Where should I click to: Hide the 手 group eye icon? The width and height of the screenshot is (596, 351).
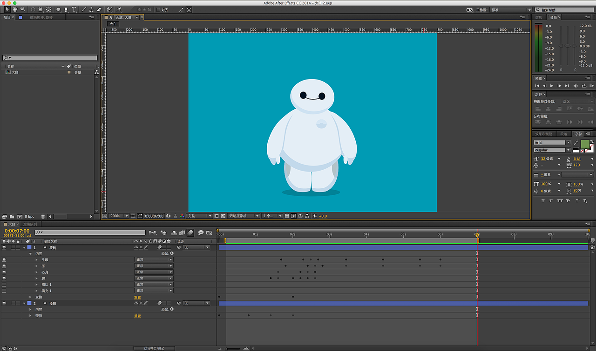tap(4, 266)
